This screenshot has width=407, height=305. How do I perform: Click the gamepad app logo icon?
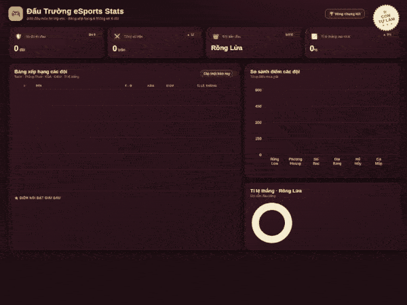16,14
